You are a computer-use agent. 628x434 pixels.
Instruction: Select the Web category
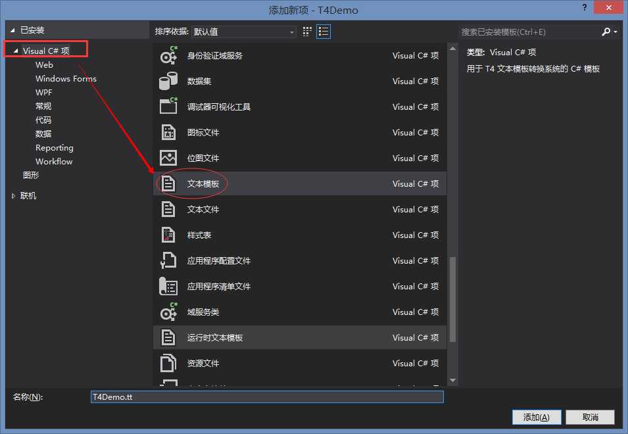coord(44,65)
